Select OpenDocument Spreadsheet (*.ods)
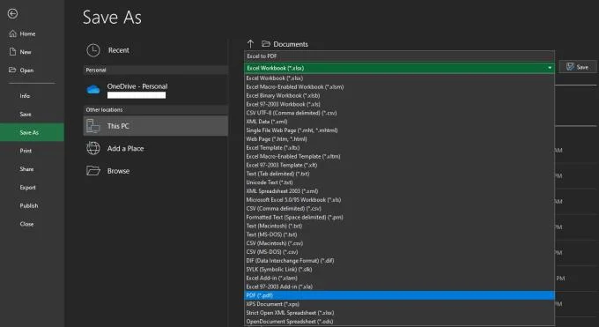 tap(399, 321)
